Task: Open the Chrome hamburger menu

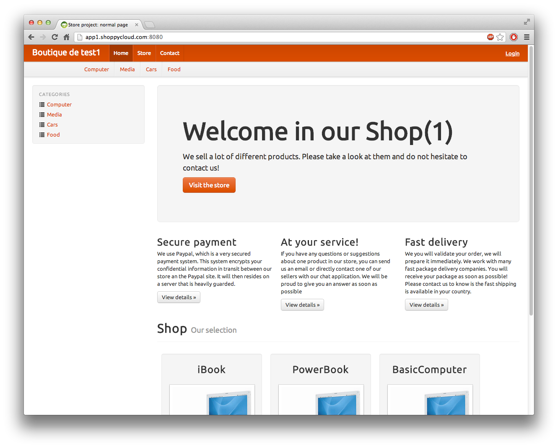Action: coord(527,37)
